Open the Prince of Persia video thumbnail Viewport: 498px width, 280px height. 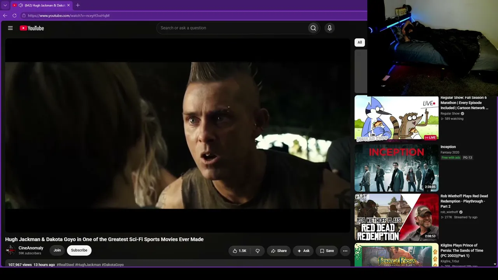[x=396, y=255]
